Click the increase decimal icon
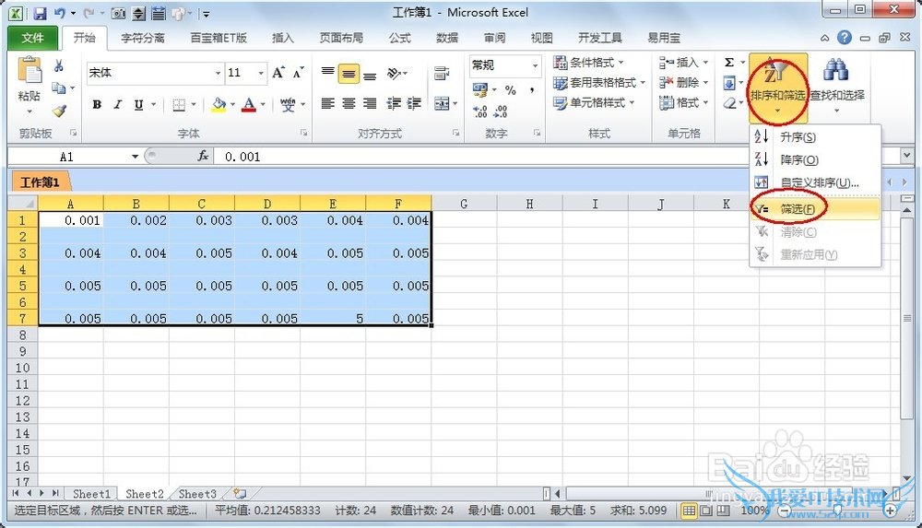 pyautogui.click(x=479, y=111)
